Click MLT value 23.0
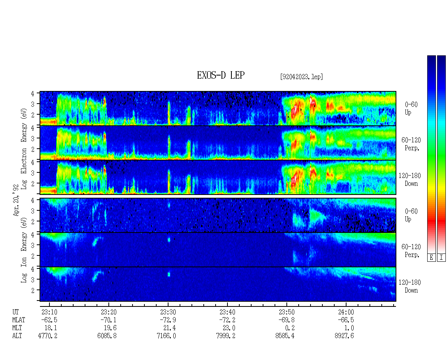Image resolution: width=447 pixels, height=346 pixels. [229, 328]
